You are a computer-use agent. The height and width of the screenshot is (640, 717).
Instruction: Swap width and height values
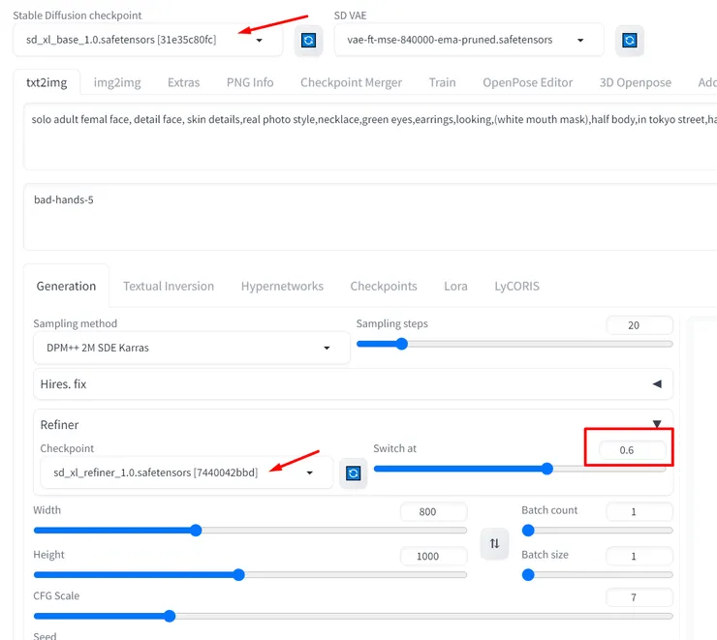494,544
